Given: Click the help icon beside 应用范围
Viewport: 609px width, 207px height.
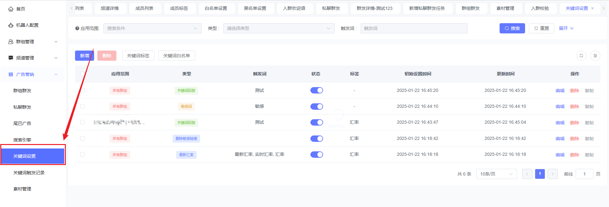Looking at the screenshot, I should click(77, 28).
